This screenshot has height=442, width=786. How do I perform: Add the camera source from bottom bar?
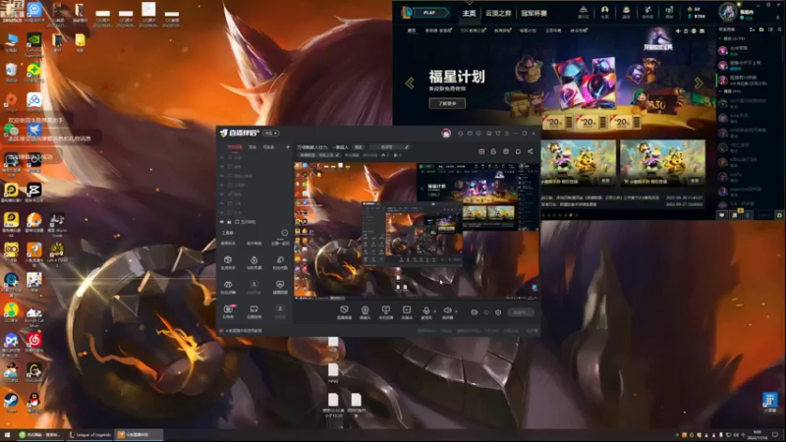tap(365, 312)
